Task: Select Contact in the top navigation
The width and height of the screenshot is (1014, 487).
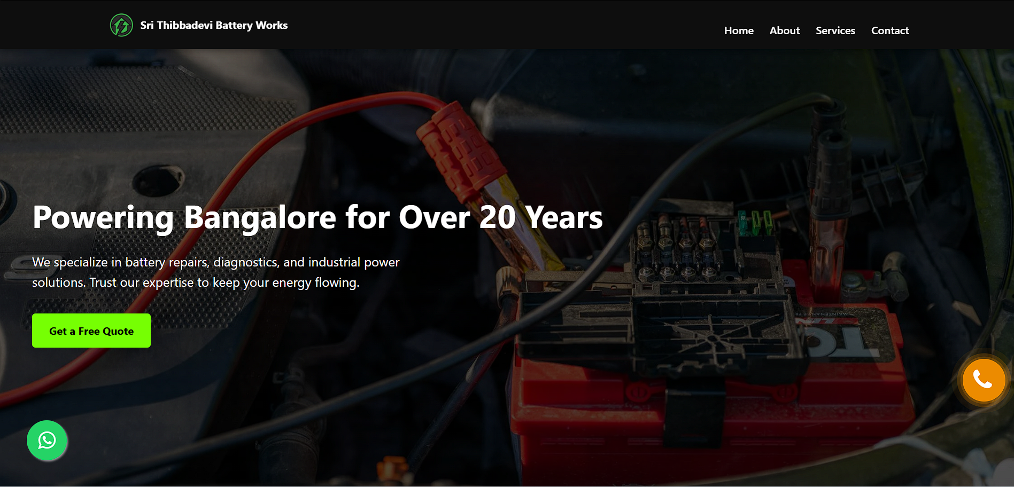Action: point(889,30)
